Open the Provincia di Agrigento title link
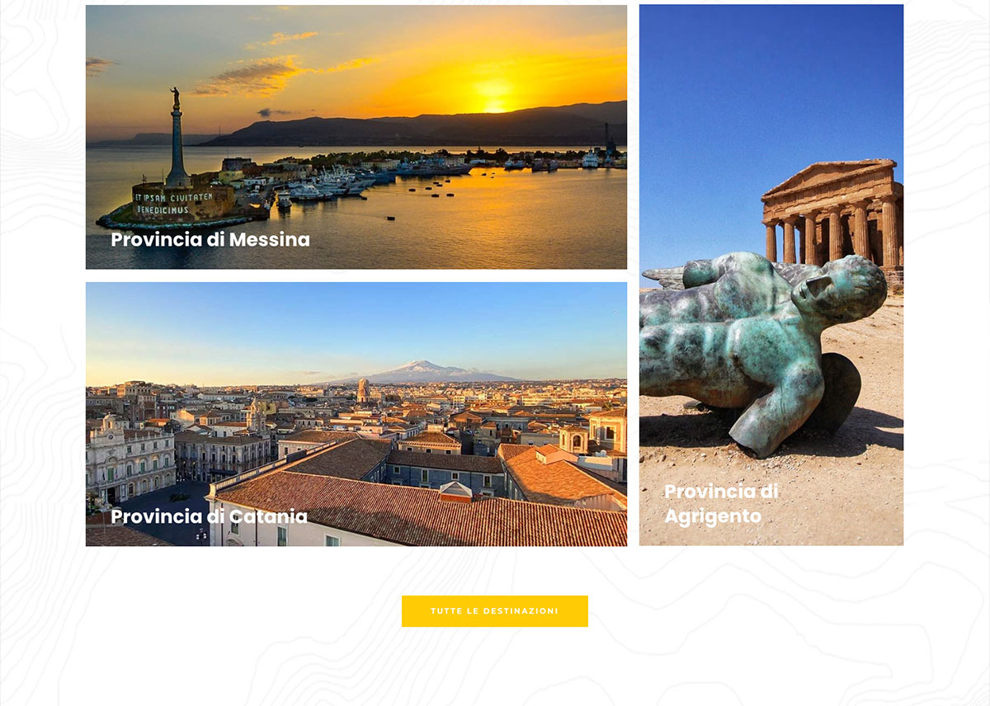 coord(721,504)
